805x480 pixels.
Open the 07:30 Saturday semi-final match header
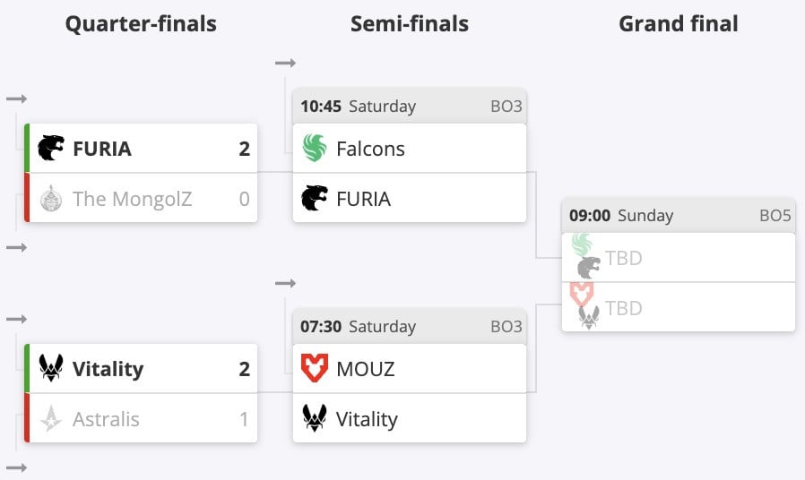410,327
